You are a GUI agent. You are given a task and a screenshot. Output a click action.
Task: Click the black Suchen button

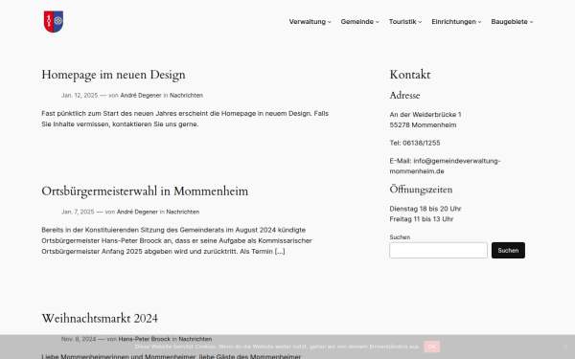pyautogui.click(x=508, y=250)
